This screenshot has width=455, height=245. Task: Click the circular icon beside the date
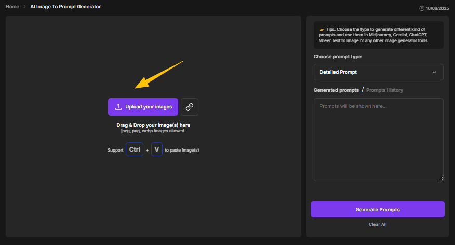click(x=421, y=8)
